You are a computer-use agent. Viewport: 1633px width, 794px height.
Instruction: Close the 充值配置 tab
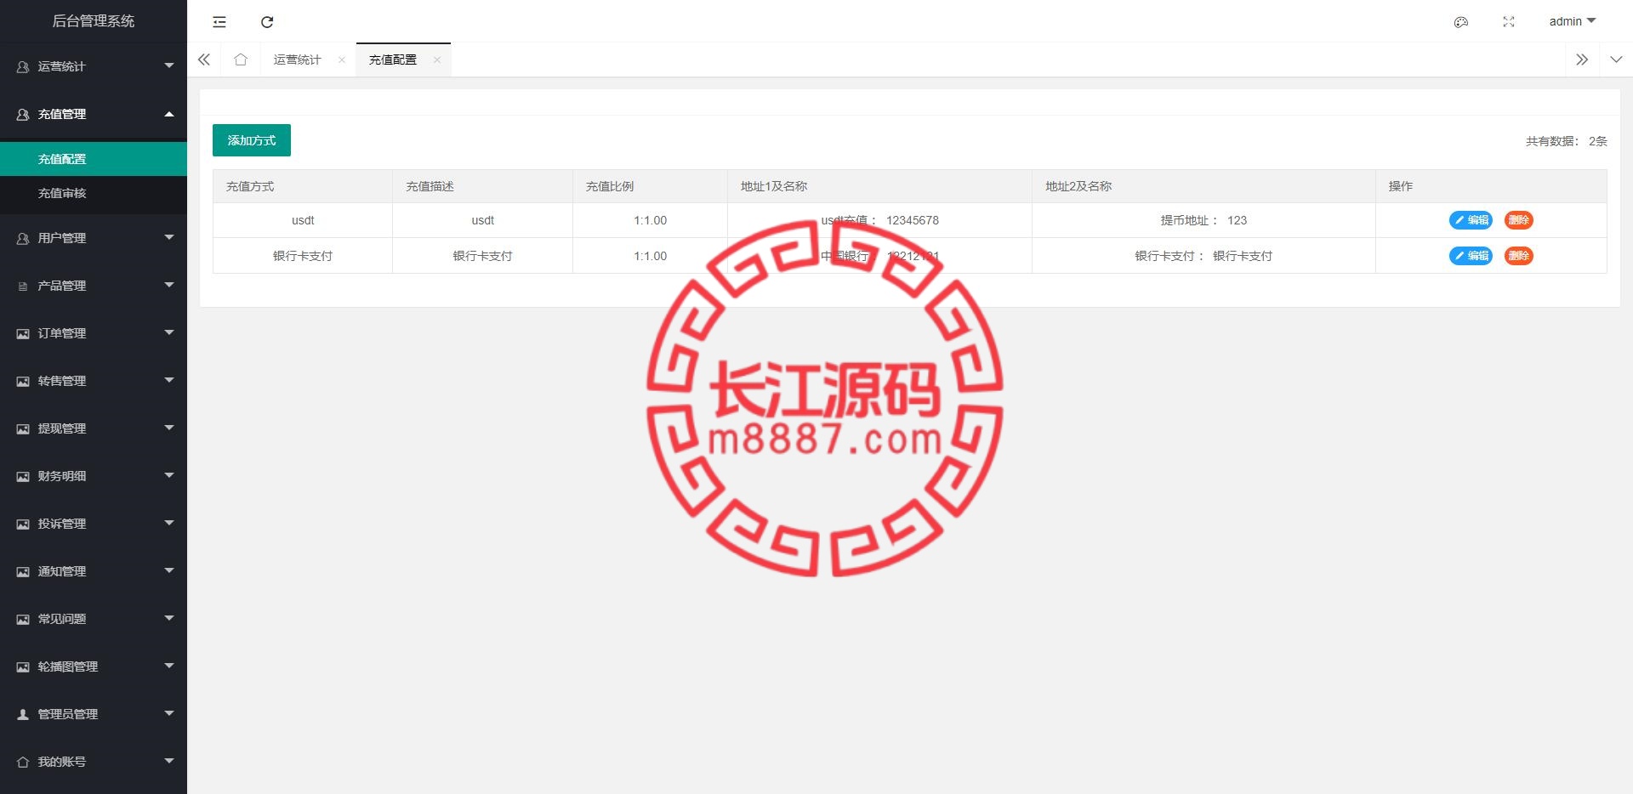coord(437,60)
